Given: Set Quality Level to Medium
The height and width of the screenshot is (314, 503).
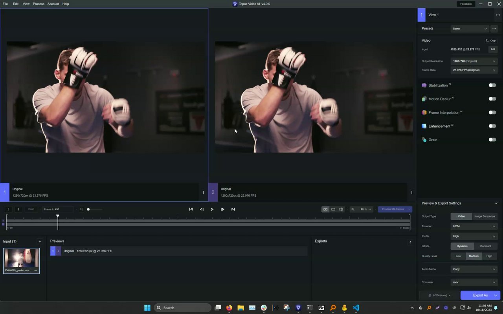Looking at the screenshot, I should pyautogui.click(x=474, y=256).
